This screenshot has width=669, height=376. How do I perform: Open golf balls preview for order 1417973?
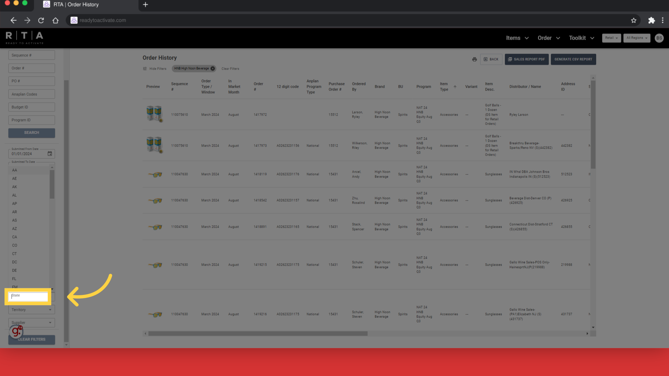[154, 145]
